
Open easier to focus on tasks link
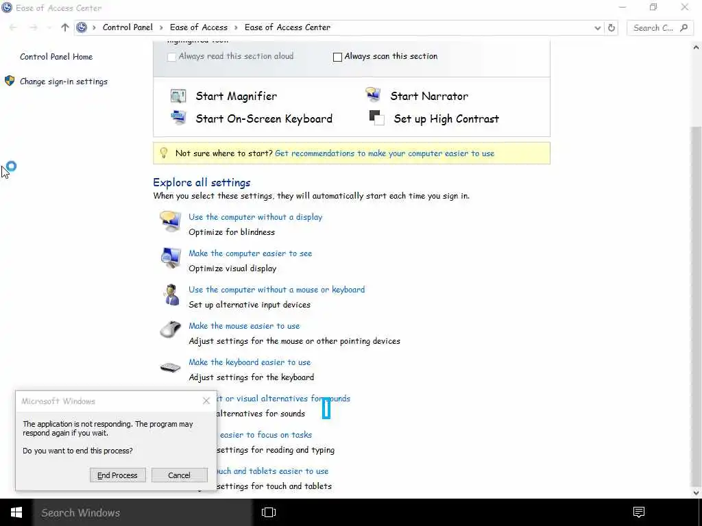coord(265,435)
